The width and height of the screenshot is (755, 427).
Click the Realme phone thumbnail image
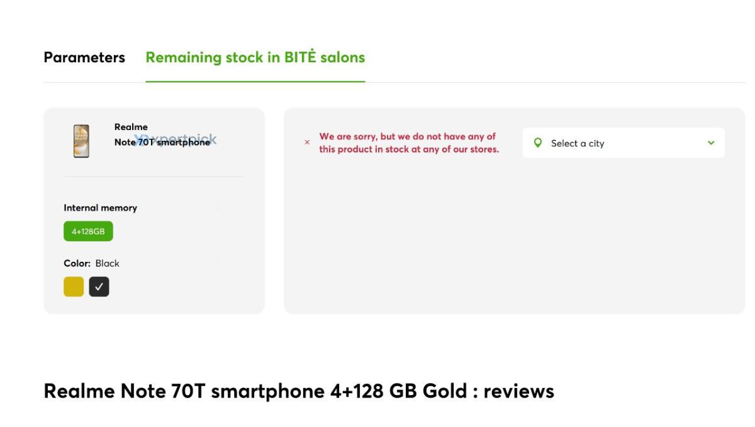pos(81,141)
